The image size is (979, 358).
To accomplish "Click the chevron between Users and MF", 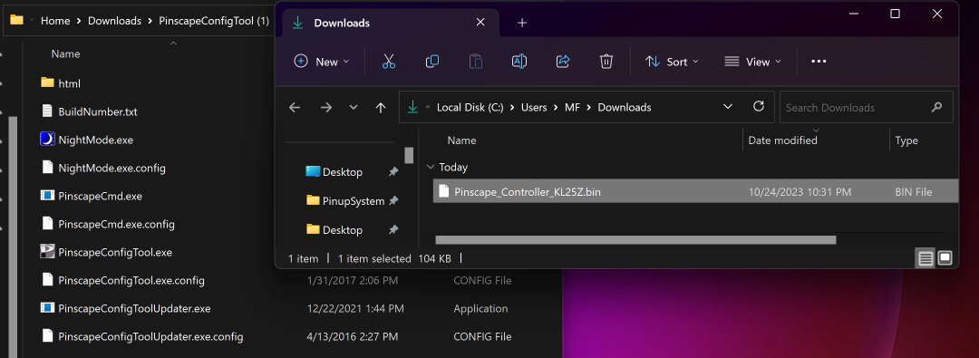I will pos(556,108).
